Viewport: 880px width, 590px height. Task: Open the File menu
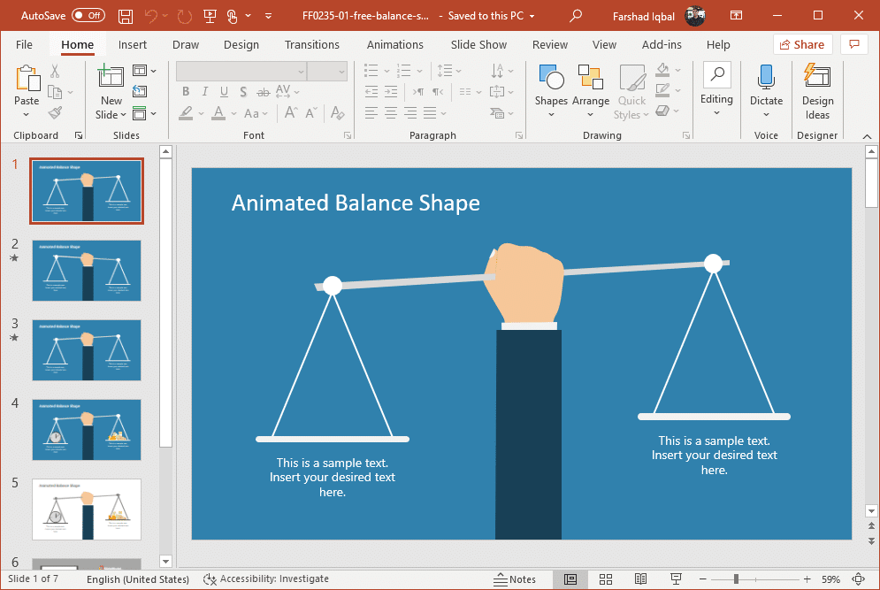[24, 44]
